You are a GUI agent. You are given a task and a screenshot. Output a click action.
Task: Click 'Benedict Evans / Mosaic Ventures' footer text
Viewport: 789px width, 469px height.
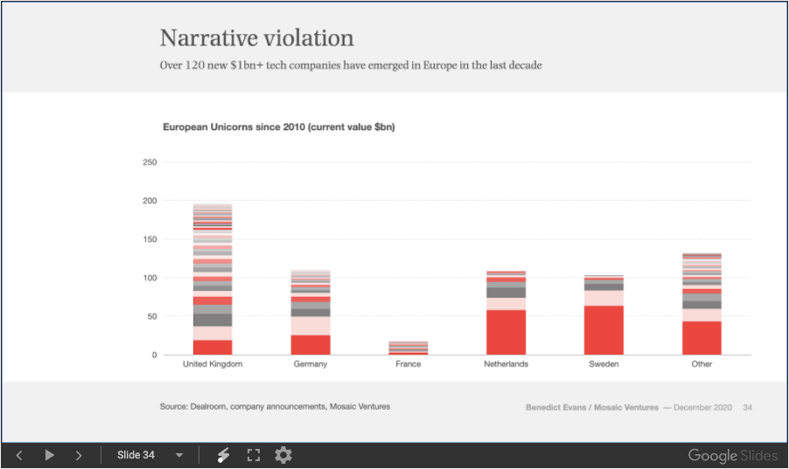pyautogui.click(x=591, y=407)
